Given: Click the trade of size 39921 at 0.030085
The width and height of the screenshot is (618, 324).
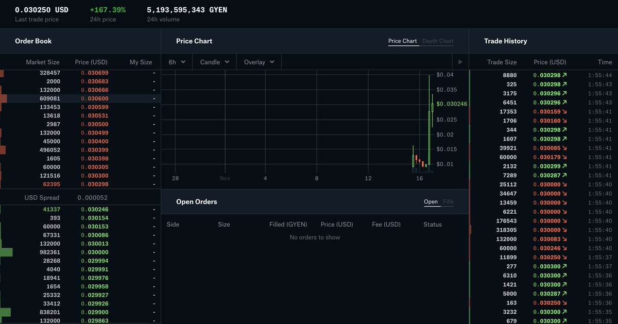Looking at the screenshot, I should point(544,148).
